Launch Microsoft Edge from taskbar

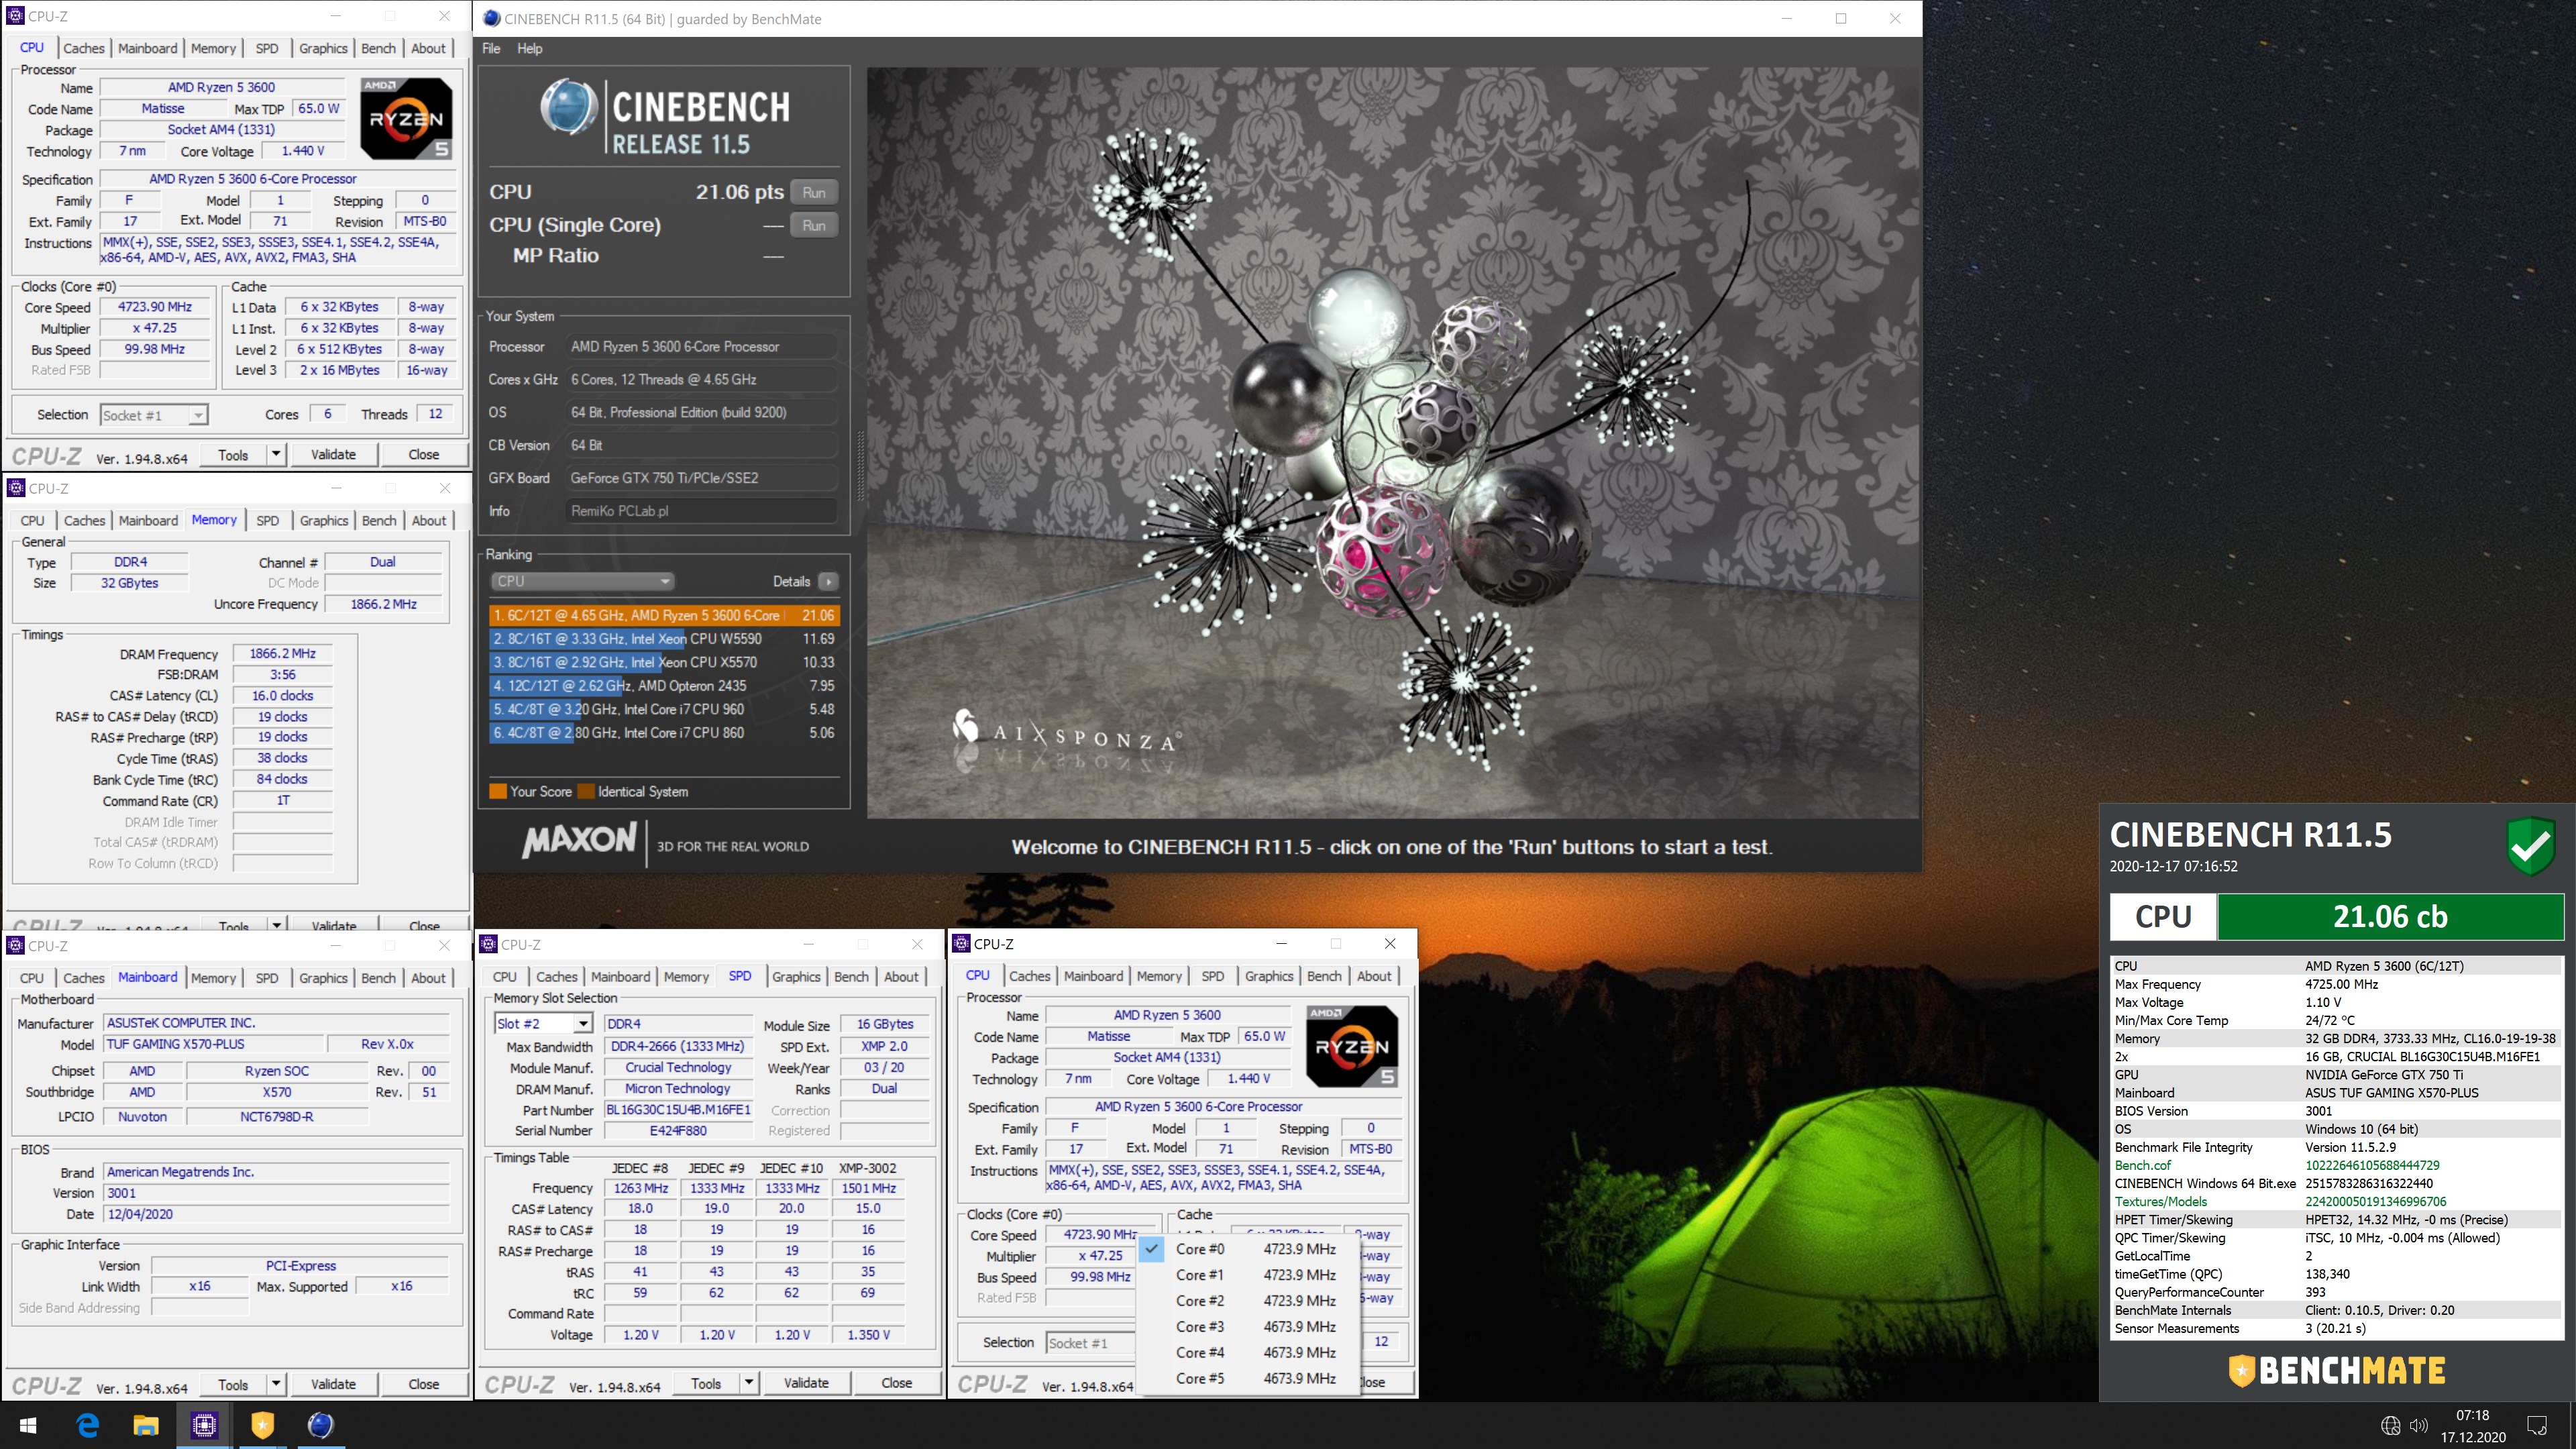(x=87, y=1425)
